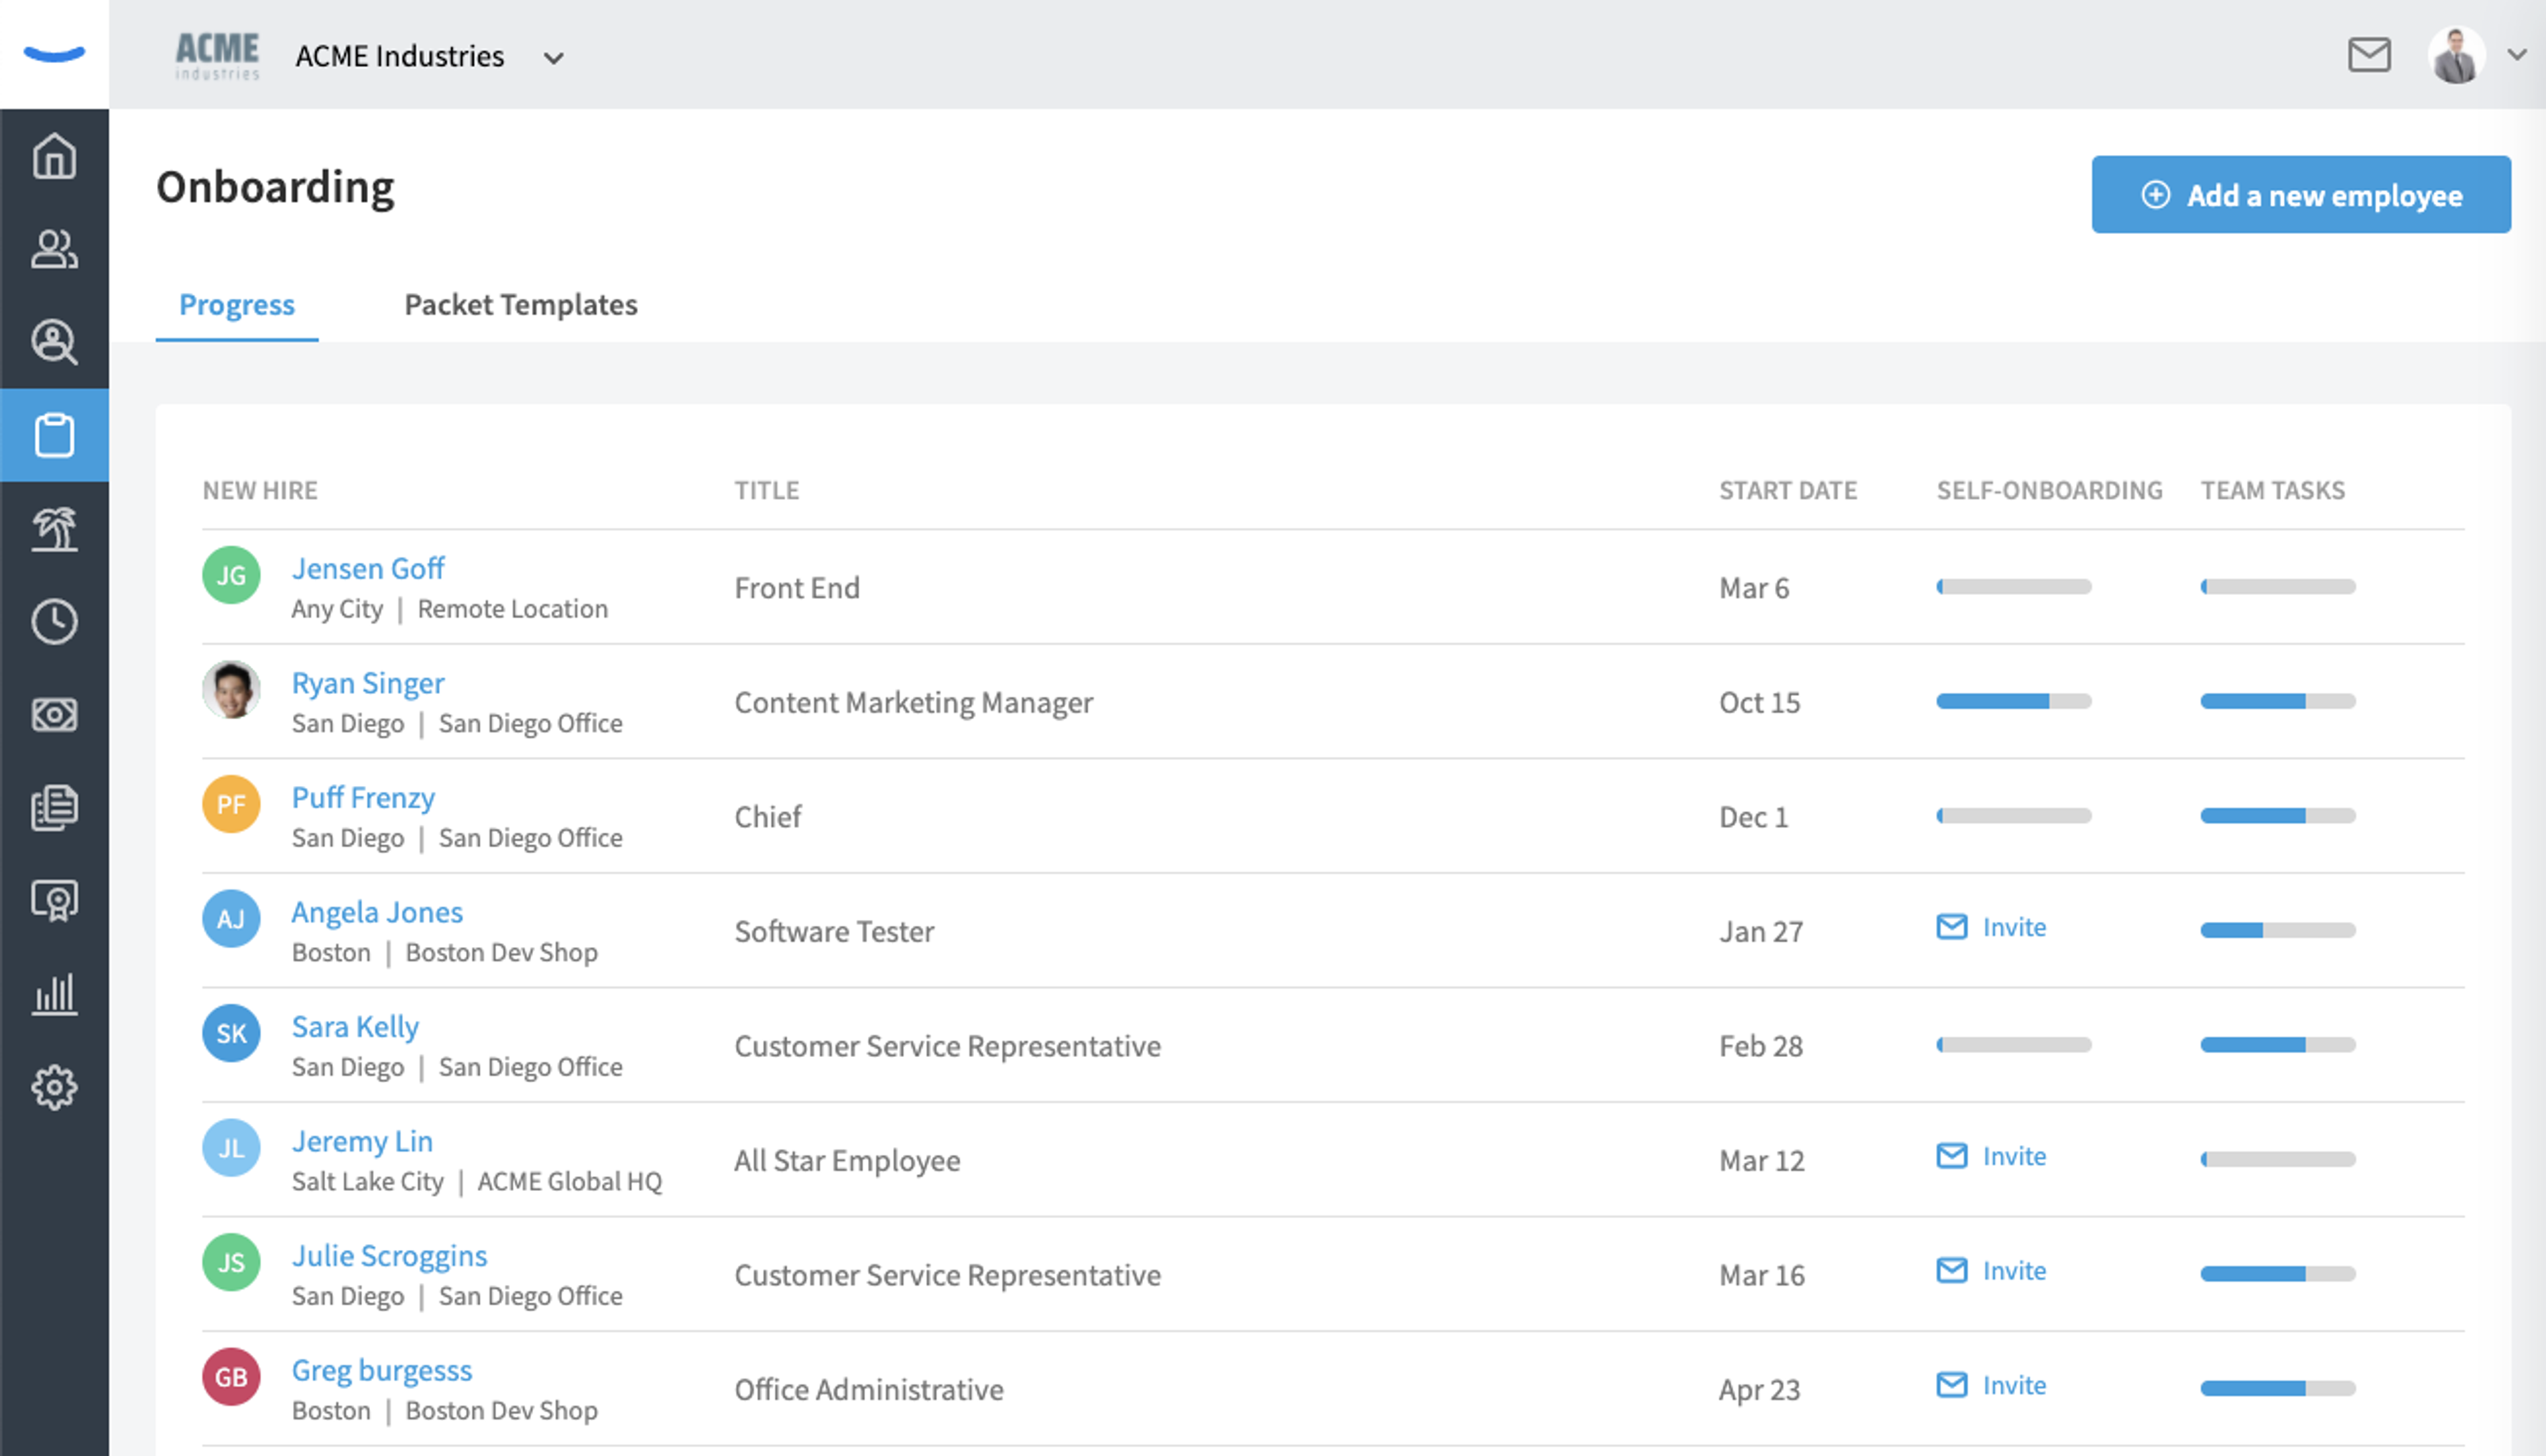Open the Home icon in sidebar

point(54,156)
